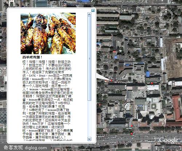This screenshot has height=151, width=182.
Task: Click the balloon scrollbar up arrow
Action: 89,14
